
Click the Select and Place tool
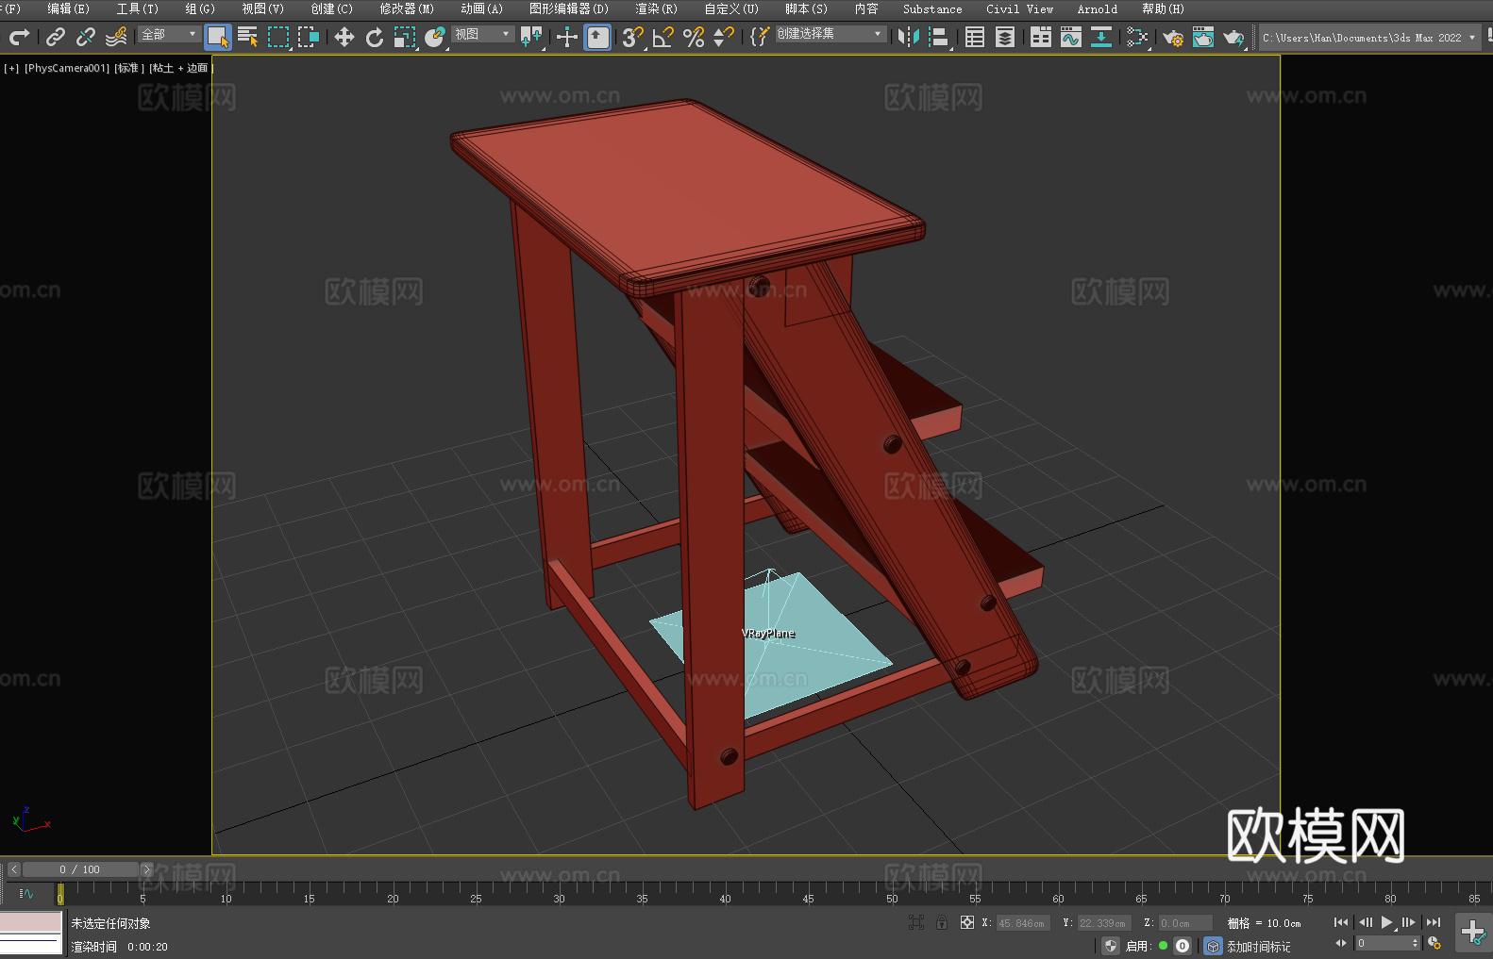pos(435,37)
